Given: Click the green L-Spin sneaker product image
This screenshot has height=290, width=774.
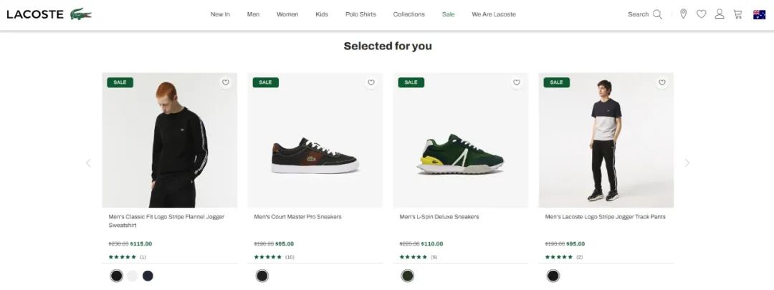Looking at the screenshot, I should coord(461,140).
